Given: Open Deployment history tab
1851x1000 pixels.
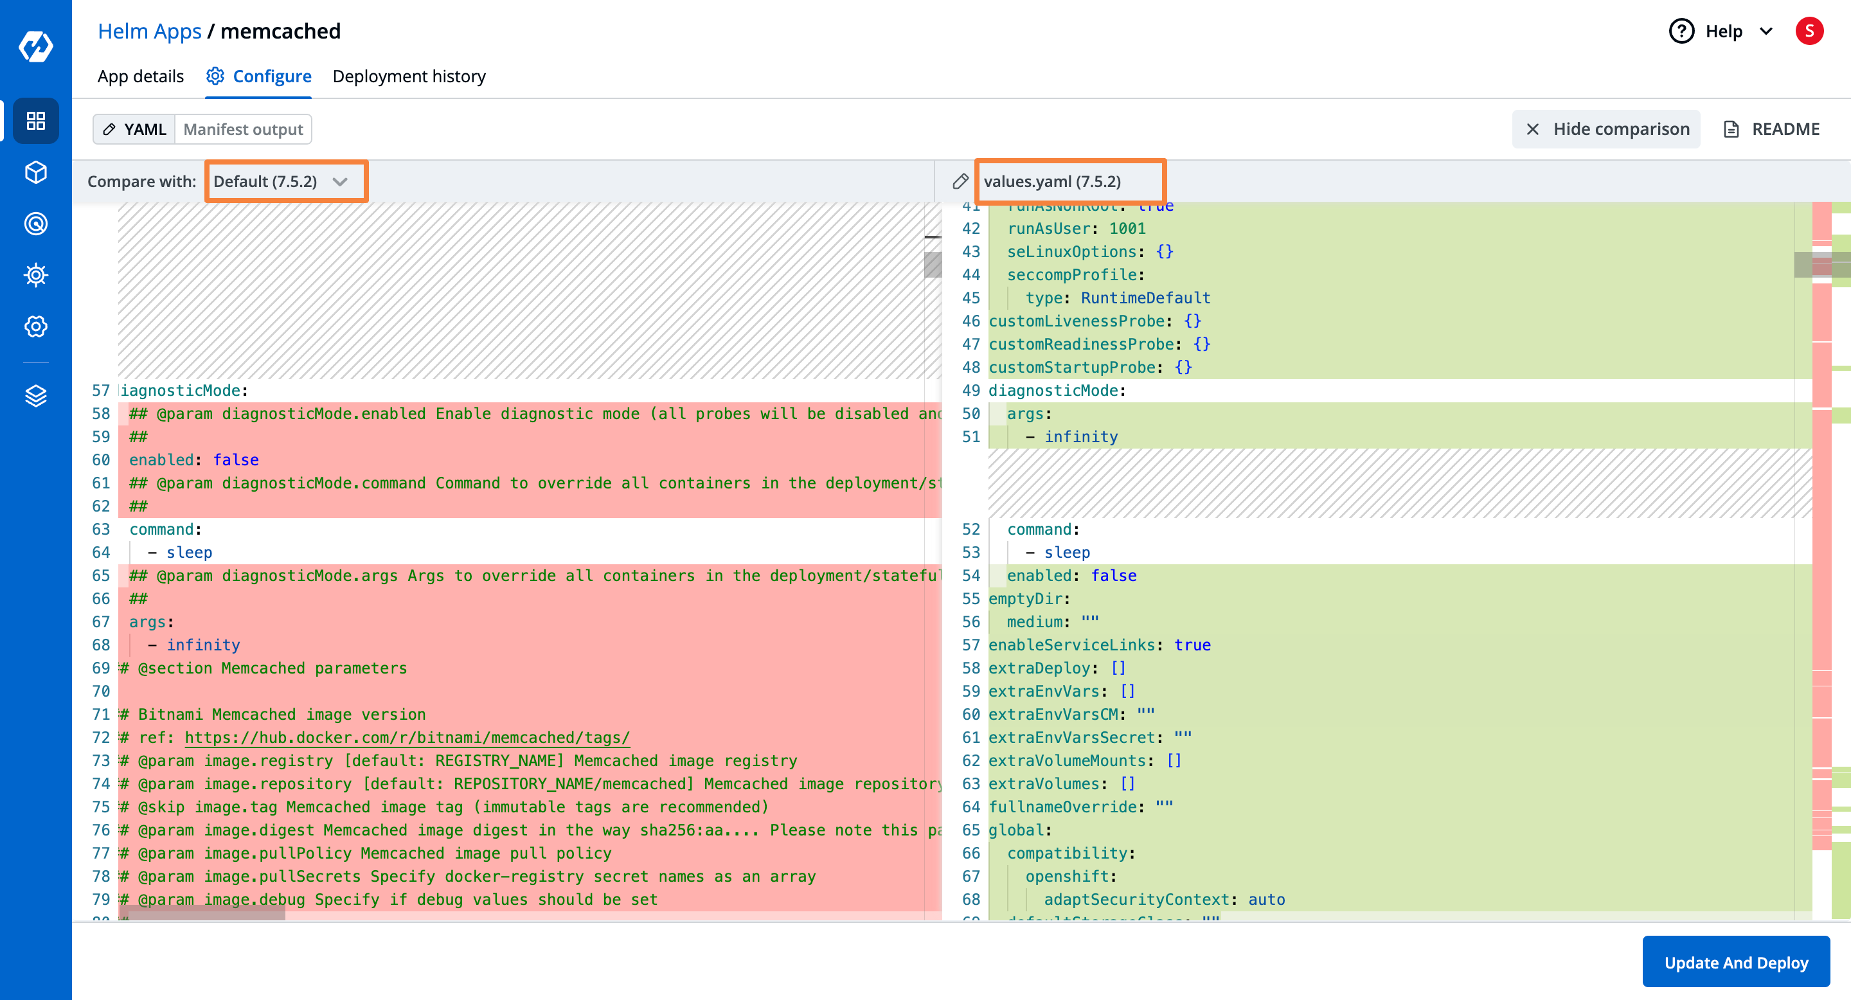Looking at the screenshot, I should [410, 75].
